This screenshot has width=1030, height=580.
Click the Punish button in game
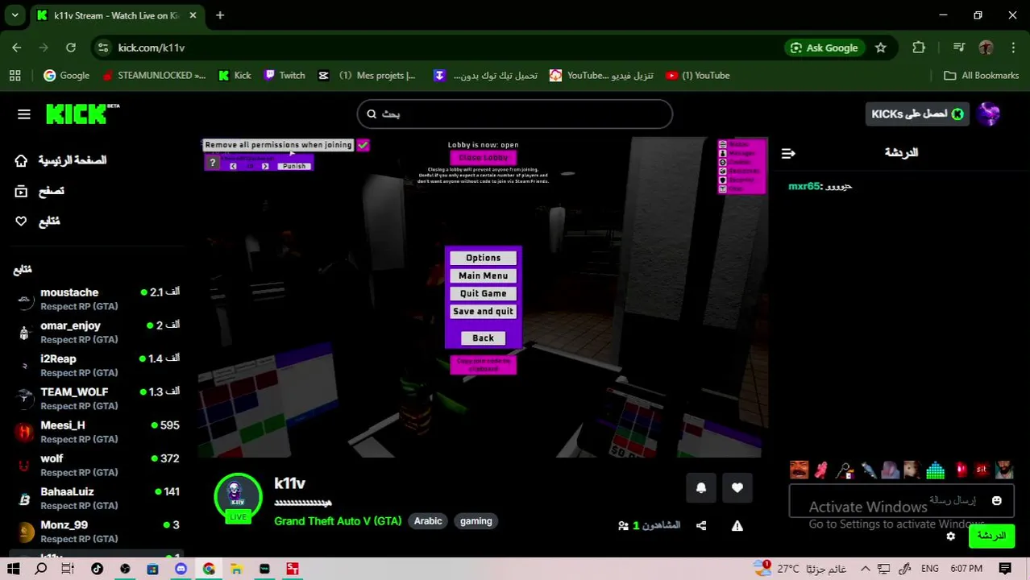(x=294, y=167)
